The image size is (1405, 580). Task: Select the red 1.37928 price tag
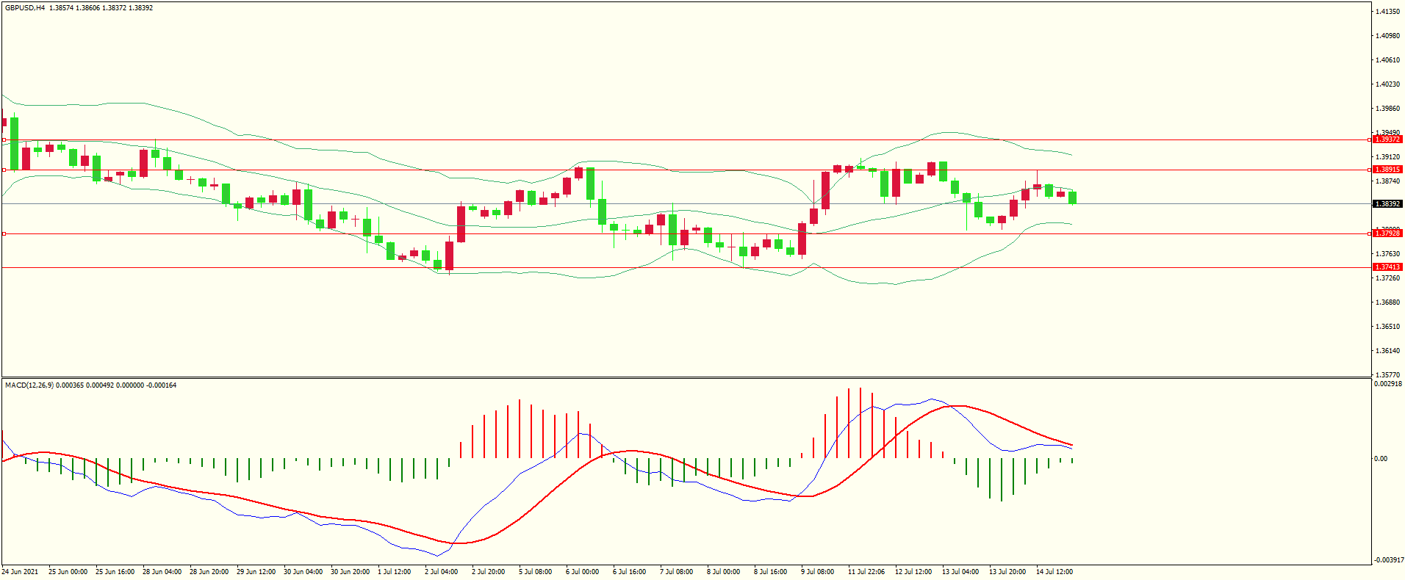click(1388, 233)
